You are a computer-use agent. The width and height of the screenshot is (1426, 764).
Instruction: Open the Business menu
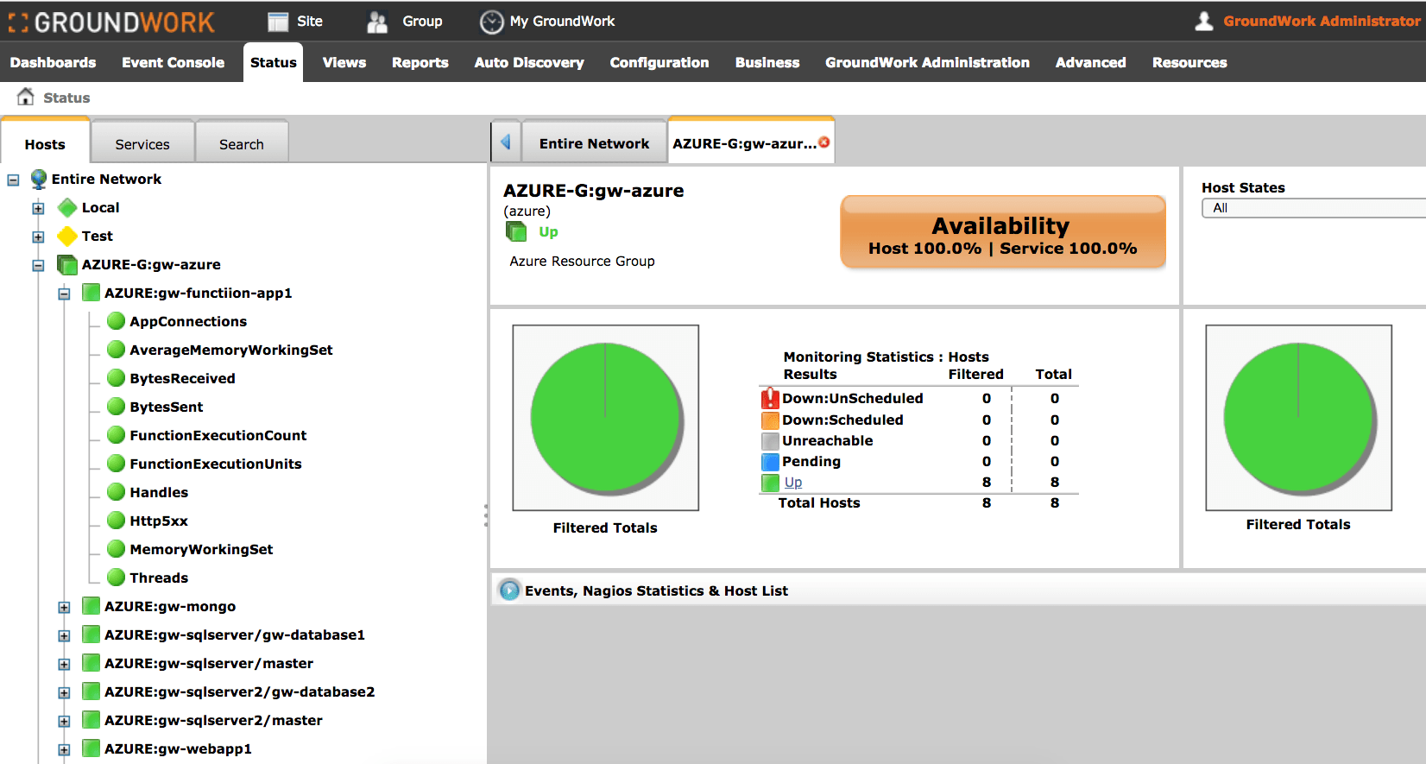pos(767,62)
